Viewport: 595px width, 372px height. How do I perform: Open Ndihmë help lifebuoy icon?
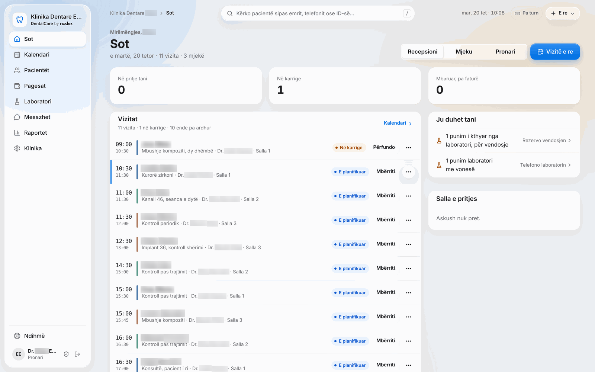coord(17,336)
